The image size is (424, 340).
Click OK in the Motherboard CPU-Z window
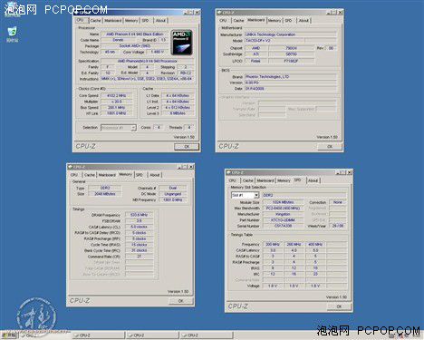[330, 147]
